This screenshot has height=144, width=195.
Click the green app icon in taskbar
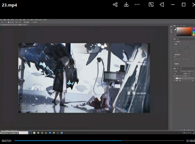[34, 133]
